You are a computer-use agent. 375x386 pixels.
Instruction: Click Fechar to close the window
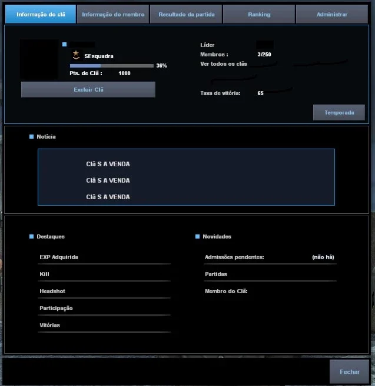pos(349,372)
